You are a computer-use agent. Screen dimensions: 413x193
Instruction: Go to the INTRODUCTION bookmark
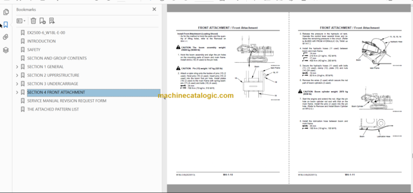click(x=41, y=41)
